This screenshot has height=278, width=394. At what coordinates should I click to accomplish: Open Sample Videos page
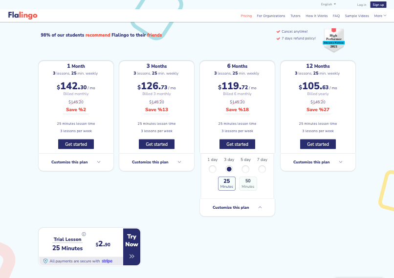[357, 16]
